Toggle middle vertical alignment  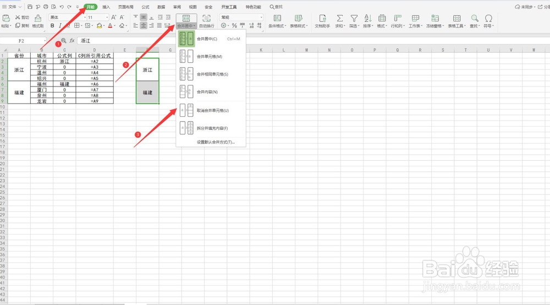pos(144,17)
